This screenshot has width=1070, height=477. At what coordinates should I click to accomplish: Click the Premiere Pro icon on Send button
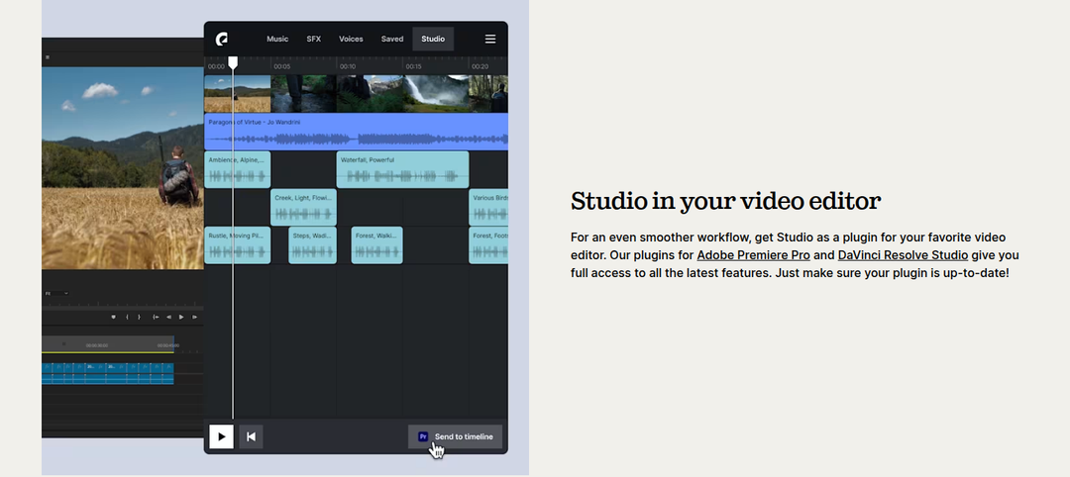click(x=422, y=436)
